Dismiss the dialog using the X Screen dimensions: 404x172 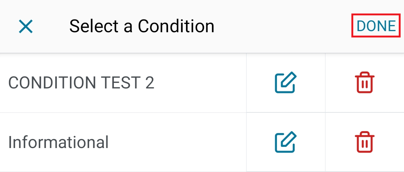pos(26,27)
